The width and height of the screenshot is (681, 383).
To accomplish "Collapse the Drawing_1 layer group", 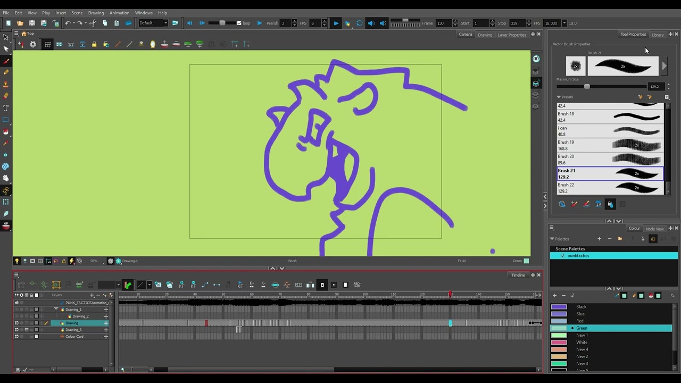I will point(56,309).
